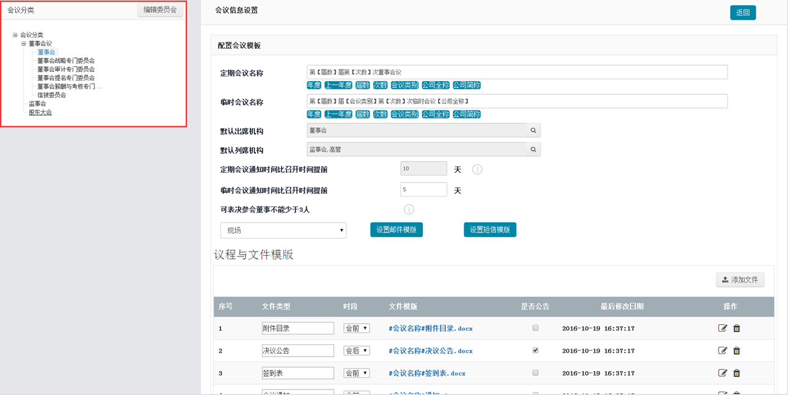The image size is (788, 395).
Task: Insert 公司简称 tag under 临时会议名称
Action: (x=467, y=114)
